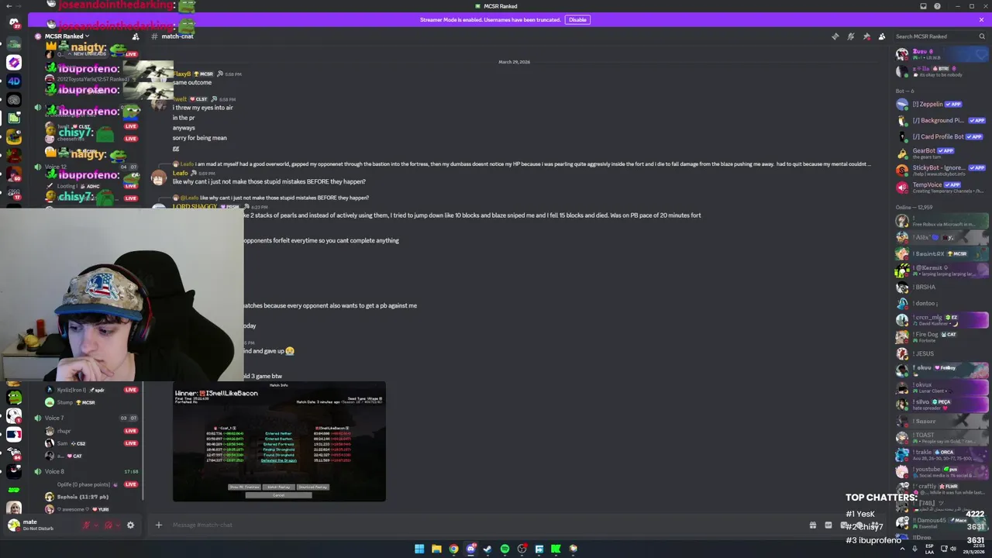The height and width of the screenshot is (558, 992).
Task: Select user rhapr in Voice 7
Action: tap(64, 431)
